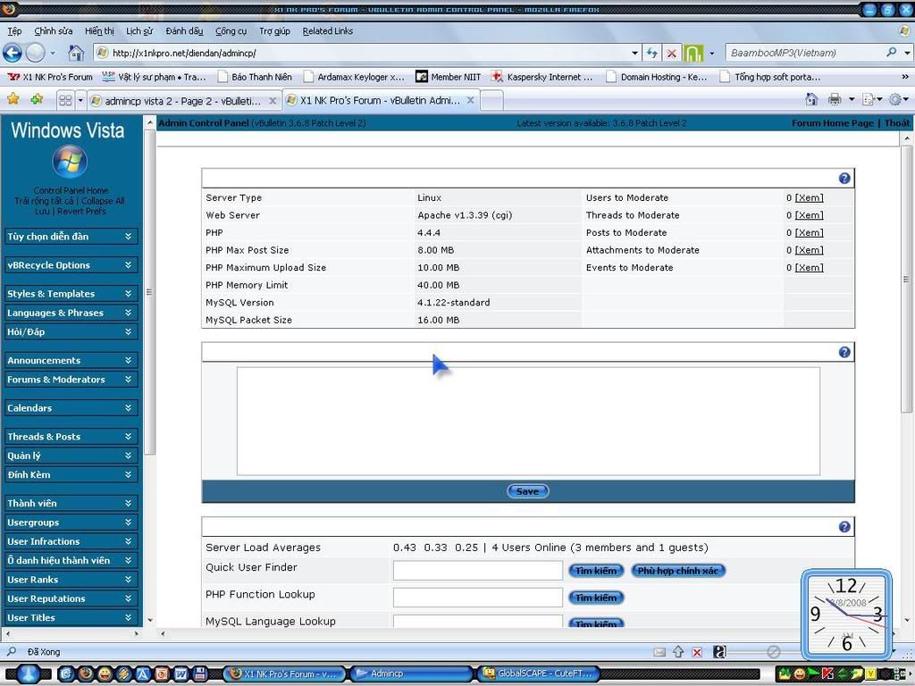This screenshot has width=915, height=686.
Task: Open the Công cụ menu
Action: tap(231, 31)
